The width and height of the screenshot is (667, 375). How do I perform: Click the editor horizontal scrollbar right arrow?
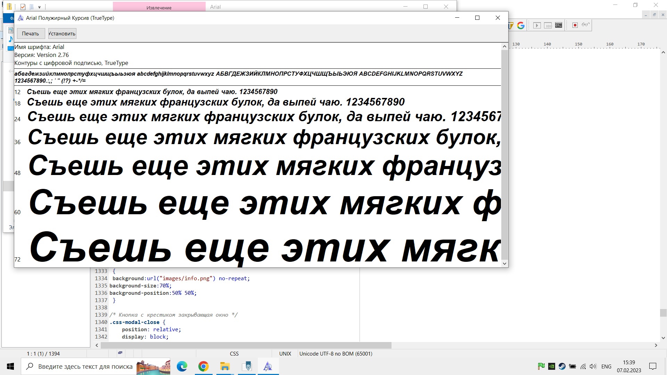point(656,345)
